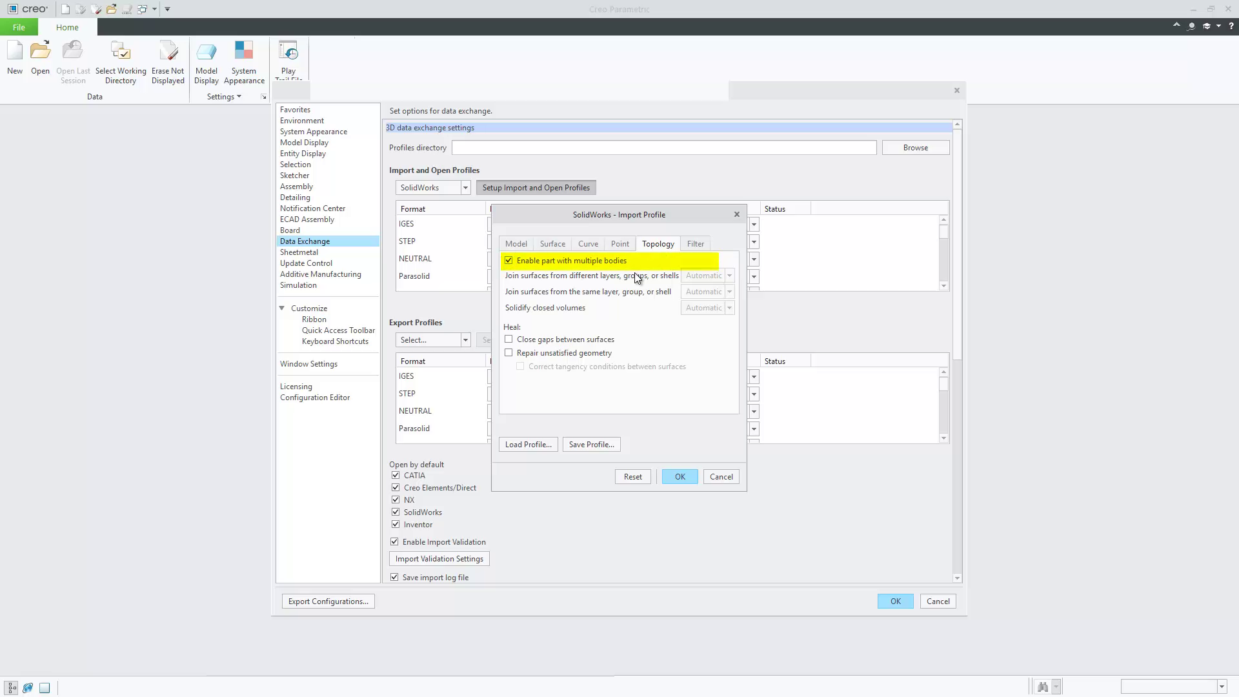Image resolution: width=1239 pixels, height=697 pixels.
Task: Collapse the Customize tree section
Action: coord(282,308)
